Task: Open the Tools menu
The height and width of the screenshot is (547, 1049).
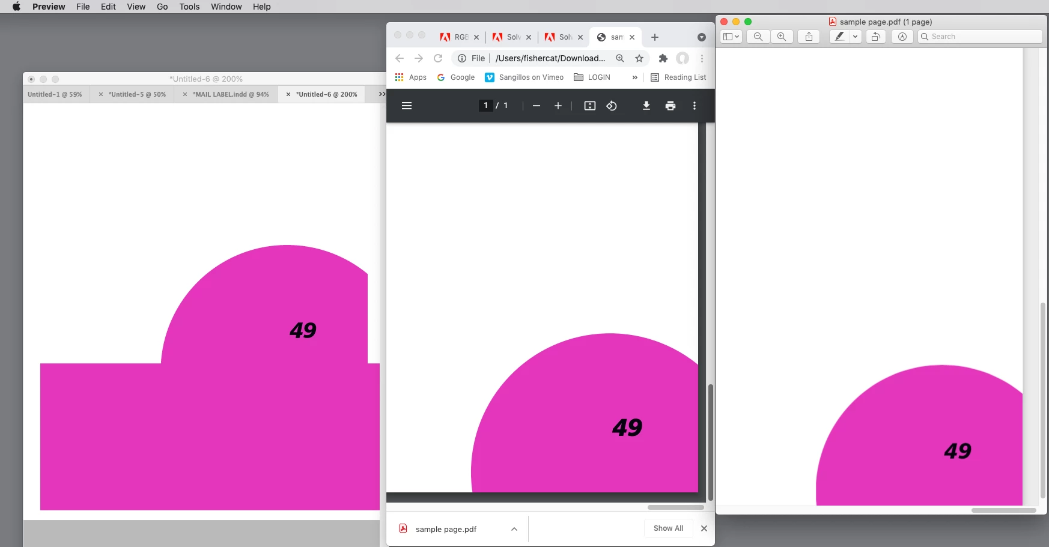Action: point(189,7)
